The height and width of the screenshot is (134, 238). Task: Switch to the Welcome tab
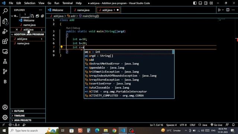click(x=58, y=10)
